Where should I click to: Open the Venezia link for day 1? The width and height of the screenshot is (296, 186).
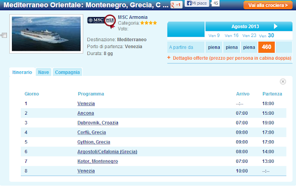[x=86, y=104]
